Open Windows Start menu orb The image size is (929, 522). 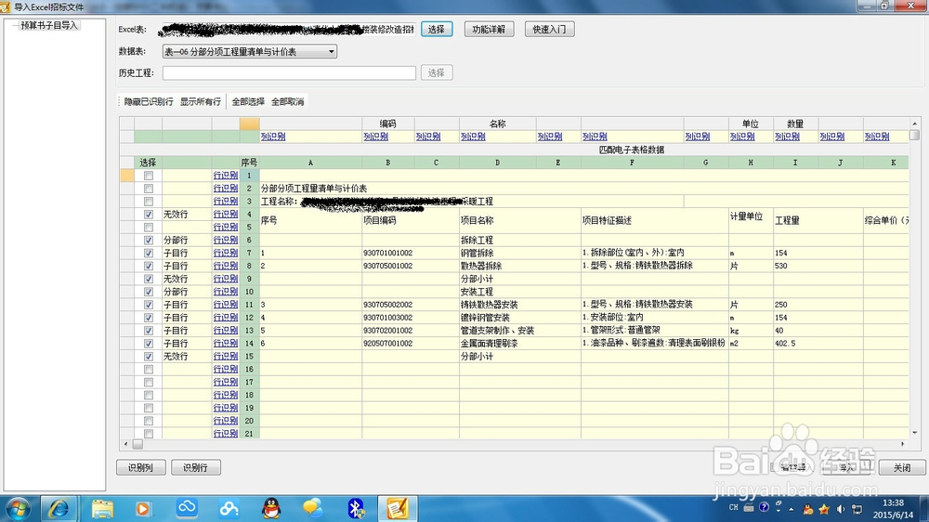(18, 508)
